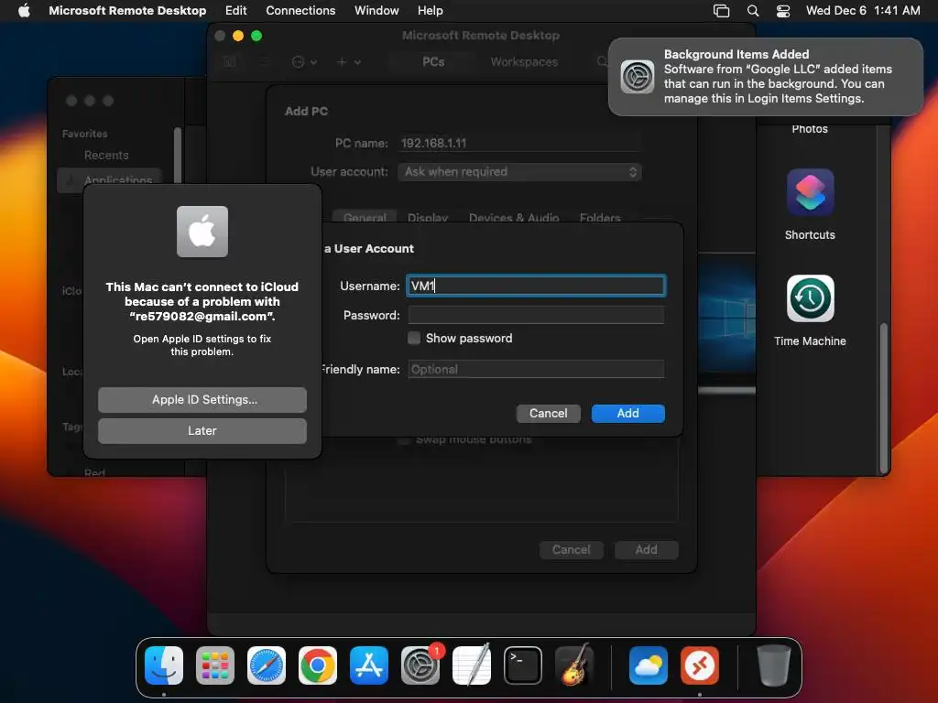Open Finder from the Dock
The height and width of the screenshot is (703, 938).
[x=164, y=665]
